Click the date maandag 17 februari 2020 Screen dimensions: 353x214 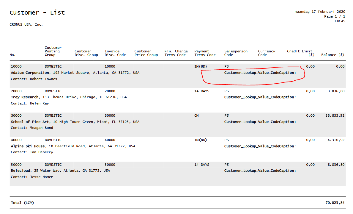coord(320,12)
